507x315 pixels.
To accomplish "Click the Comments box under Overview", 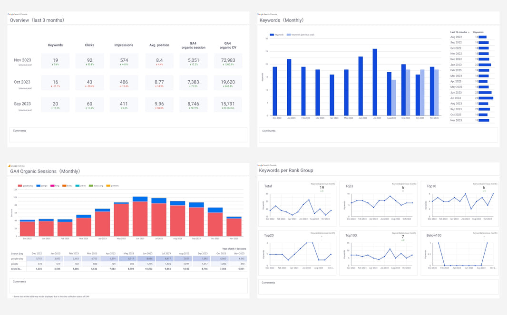I will click(128, 134).
